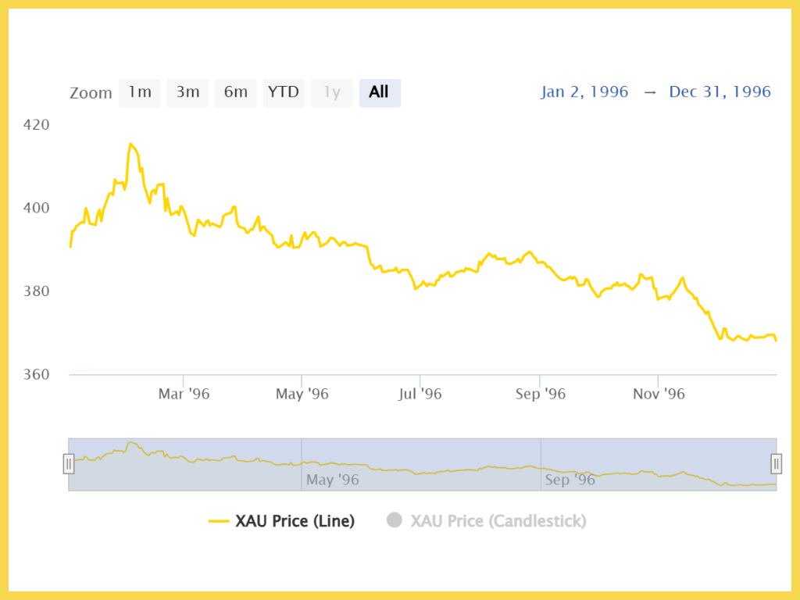Click the navigator's Sep '96 label

(x=569, y=480)
